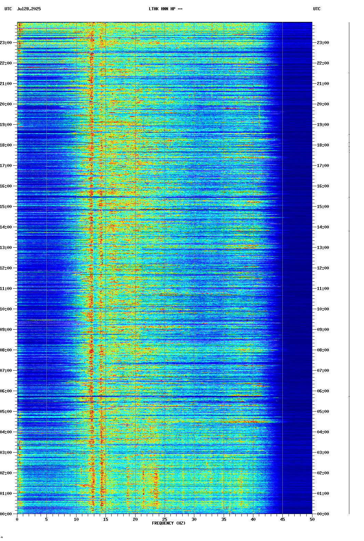This screenshot has width=364, height=541.
Task: Click the 20 Hz tick label
Action: (x=135, y=519)
